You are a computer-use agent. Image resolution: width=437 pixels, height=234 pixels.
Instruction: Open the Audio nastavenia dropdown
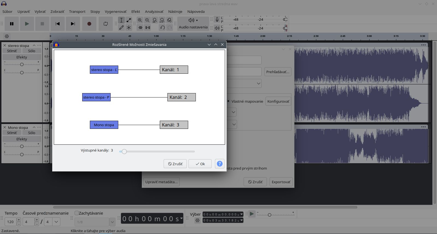point(193,23)
